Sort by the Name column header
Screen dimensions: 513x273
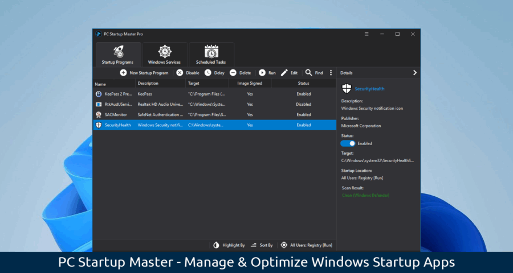(x=114, y=84)
